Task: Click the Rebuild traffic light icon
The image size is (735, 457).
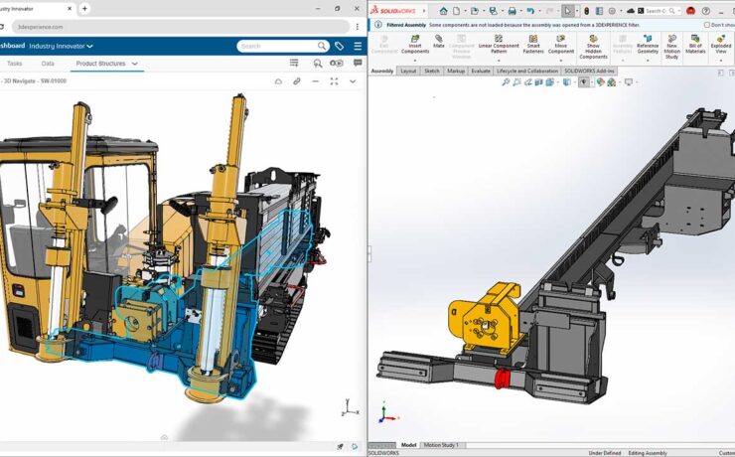Action: tap(586, 11)
